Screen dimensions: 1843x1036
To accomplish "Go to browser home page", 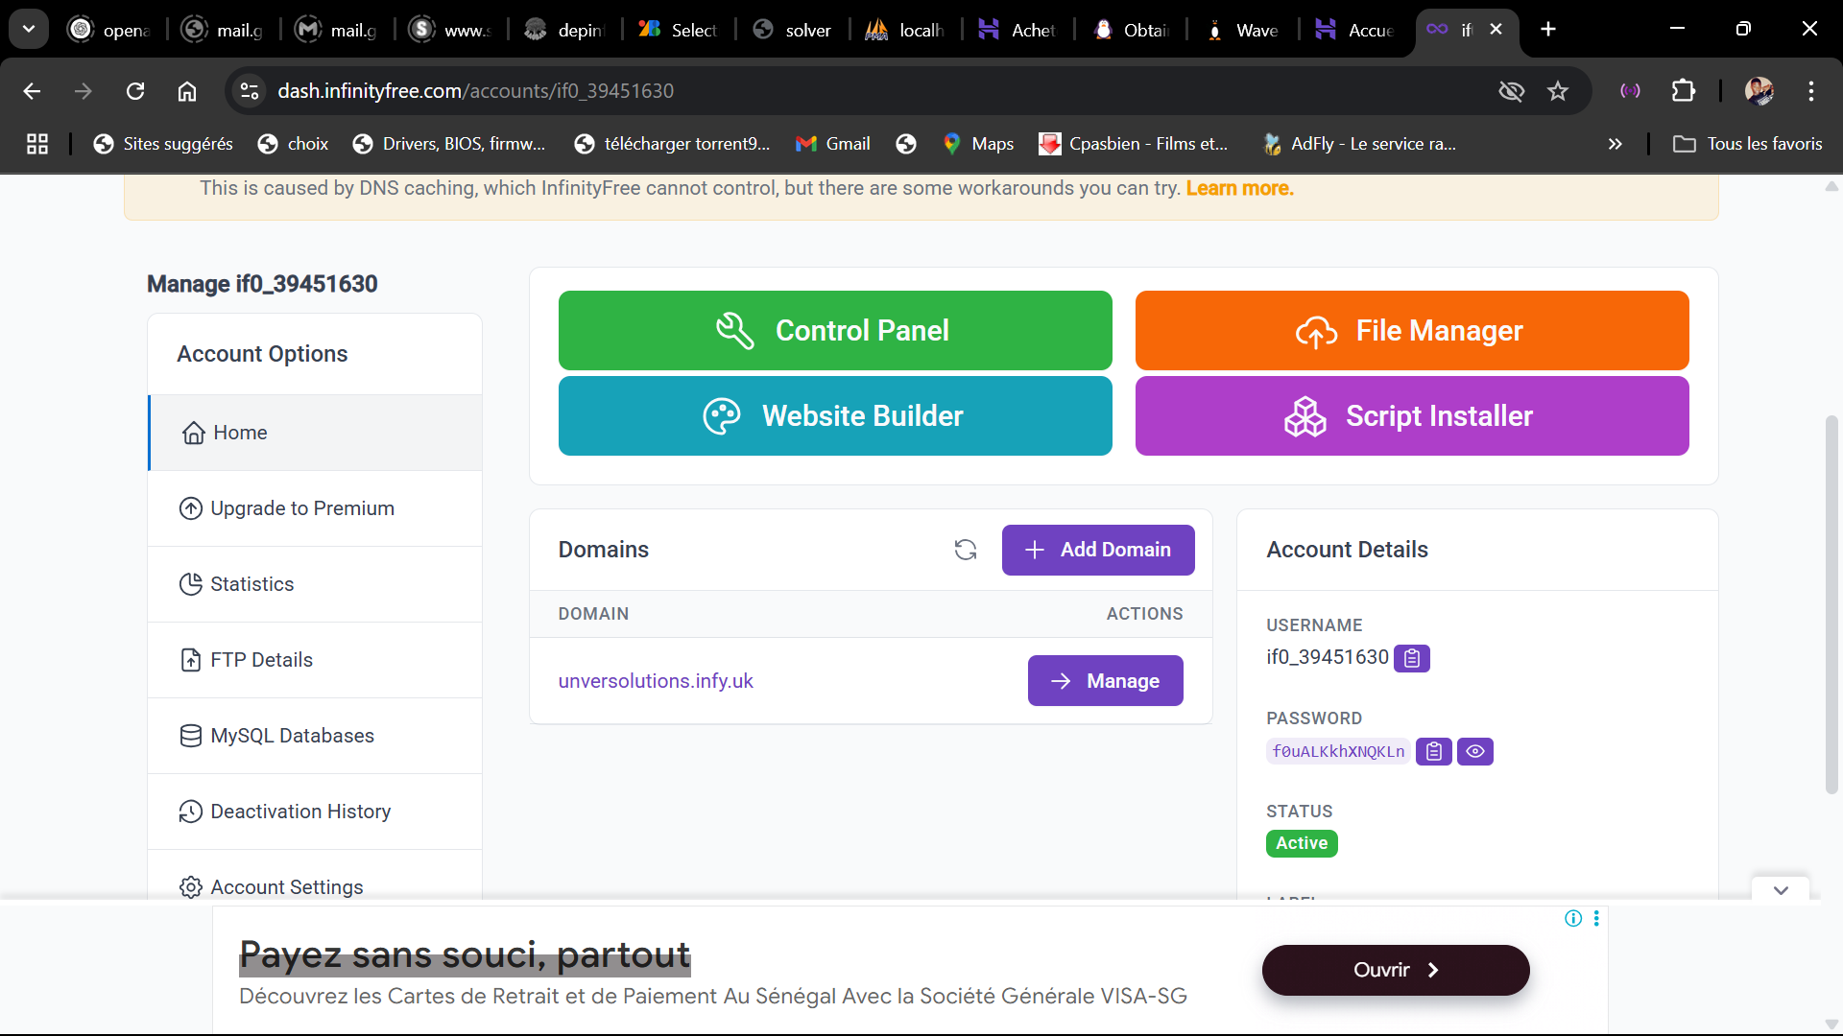I will click(187, 91).
